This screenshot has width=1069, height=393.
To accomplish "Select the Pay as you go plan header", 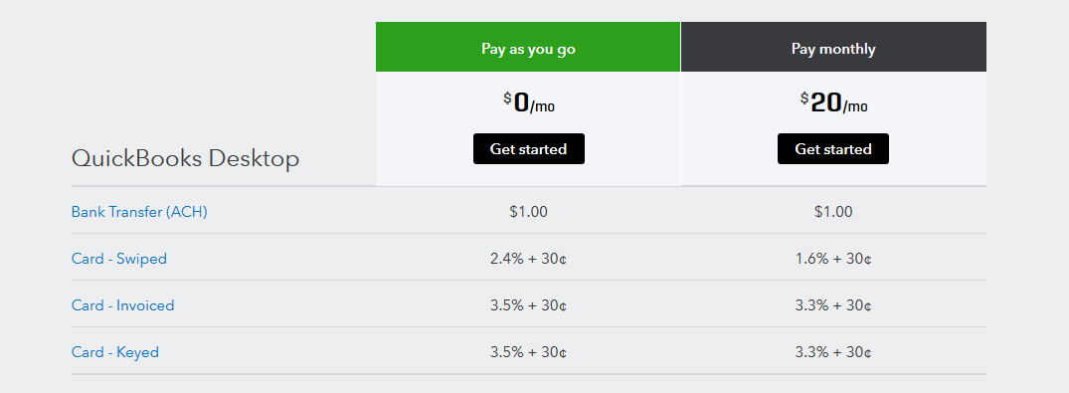I will click(528, 47).
